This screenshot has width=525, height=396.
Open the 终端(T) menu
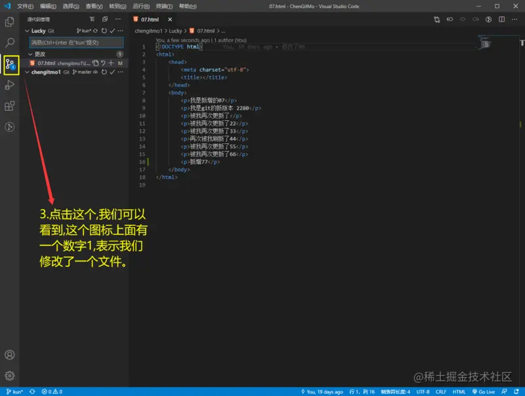click(x=164, y=7)
